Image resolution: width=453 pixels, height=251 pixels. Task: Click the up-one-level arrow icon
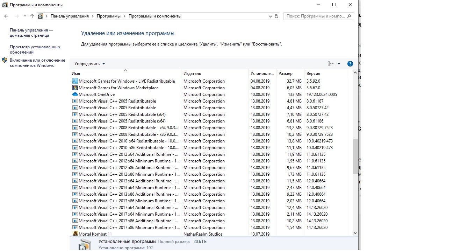(x=32, y=16)
